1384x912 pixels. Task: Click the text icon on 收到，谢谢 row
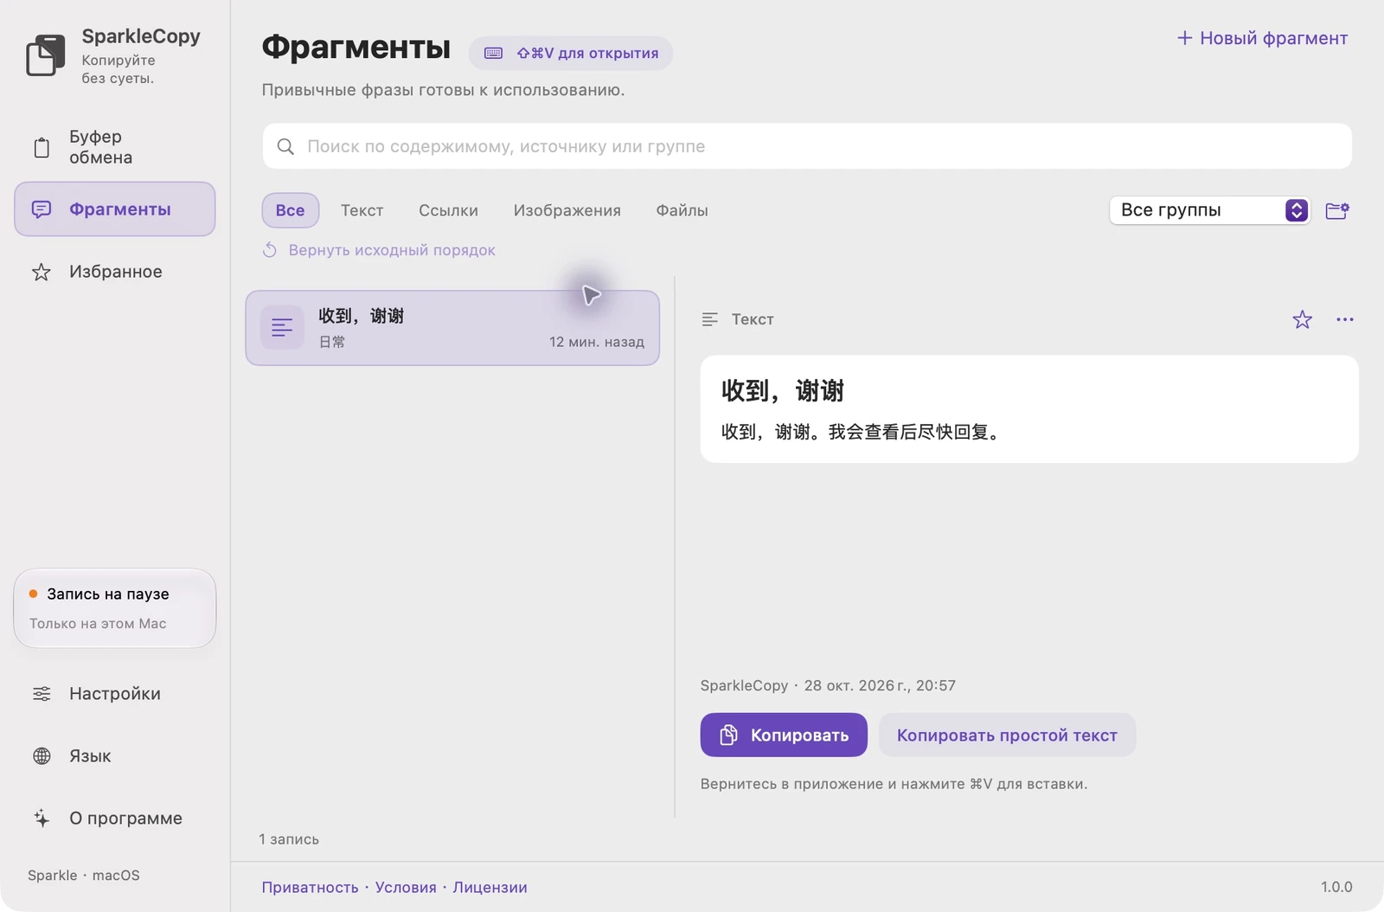point(282,328)
